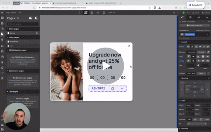This screenshot has width=211, height=132.
Task: Set children to Wrap
Action: [x=201, y=73]
